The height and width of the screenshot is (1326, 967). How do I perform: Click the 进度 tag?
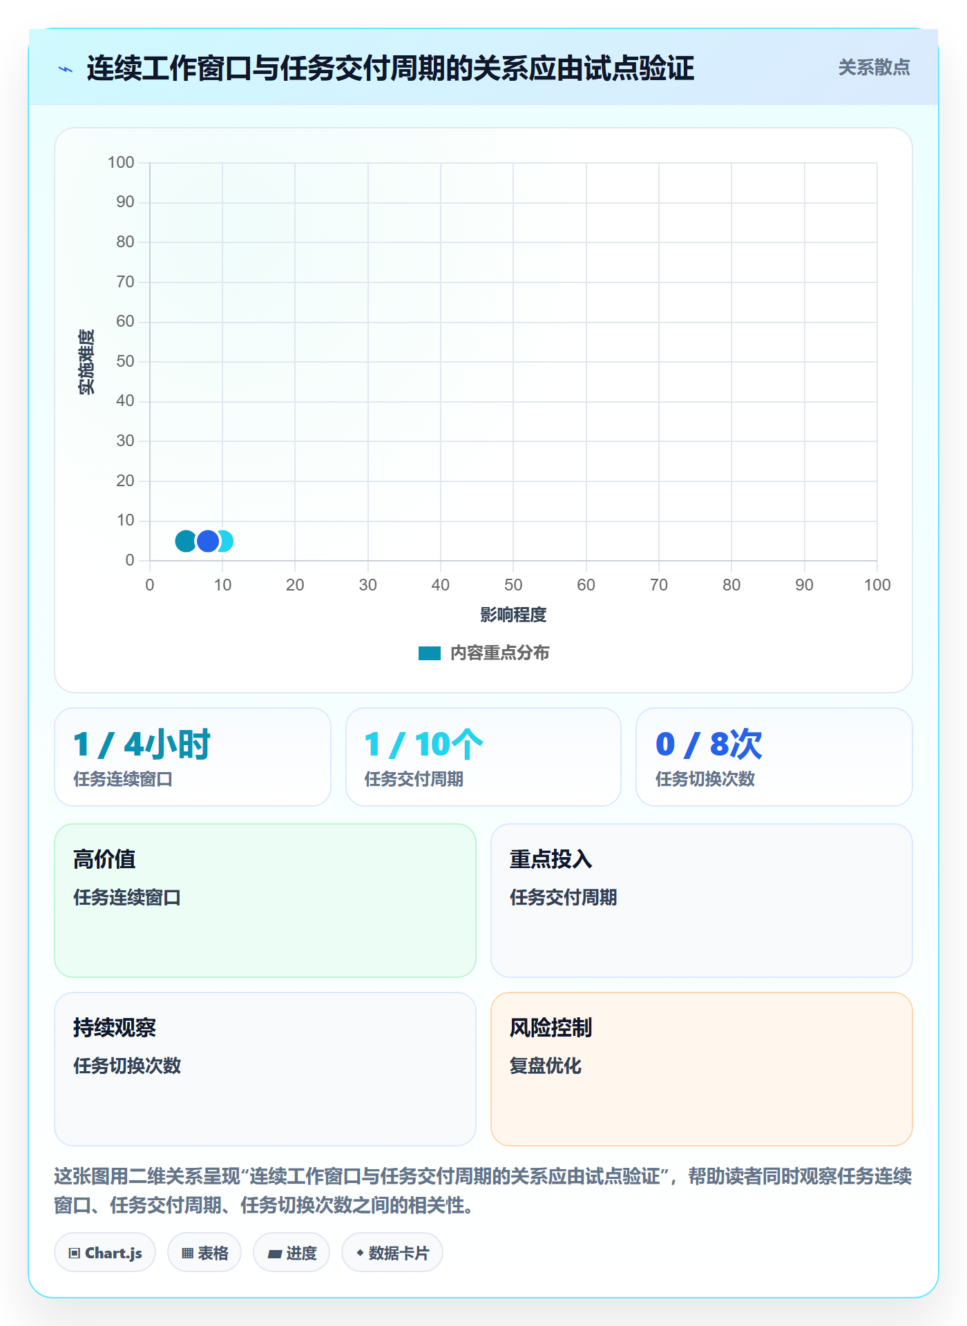[x=291, y=1253]
